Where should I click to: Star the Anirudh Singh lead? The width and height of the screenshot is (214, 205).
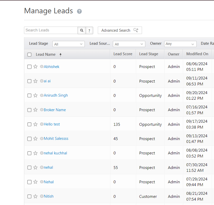click(35, 95)
